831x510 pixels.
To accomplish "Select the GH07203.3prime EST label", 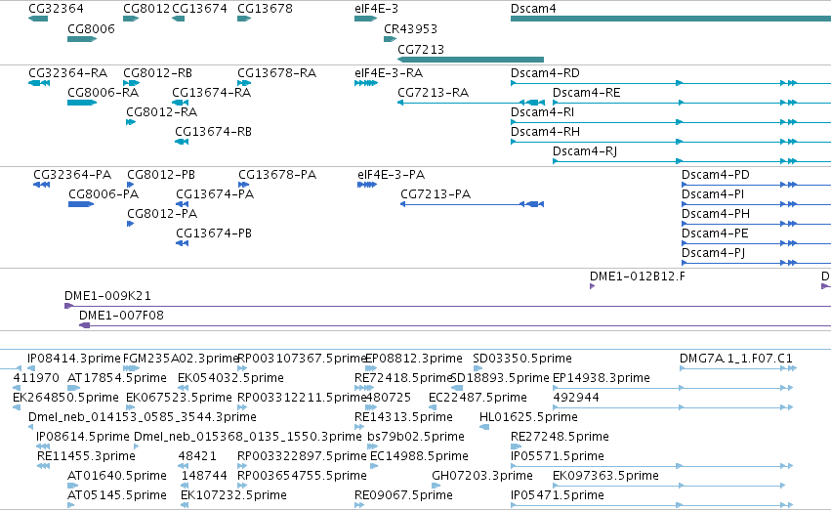I will tap(482, 476).
